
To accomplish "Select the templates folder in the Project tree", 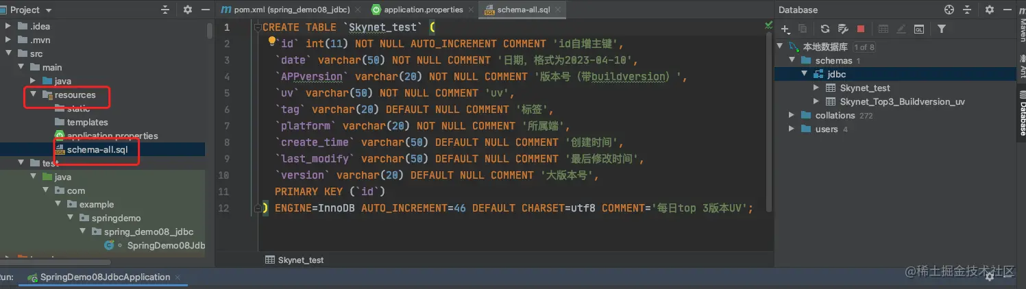I will (x=87, y=122).
